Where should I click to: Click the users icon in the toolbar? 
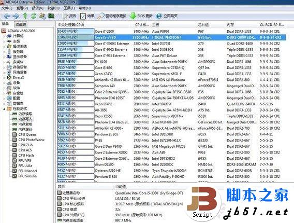[x=42, y=16]
